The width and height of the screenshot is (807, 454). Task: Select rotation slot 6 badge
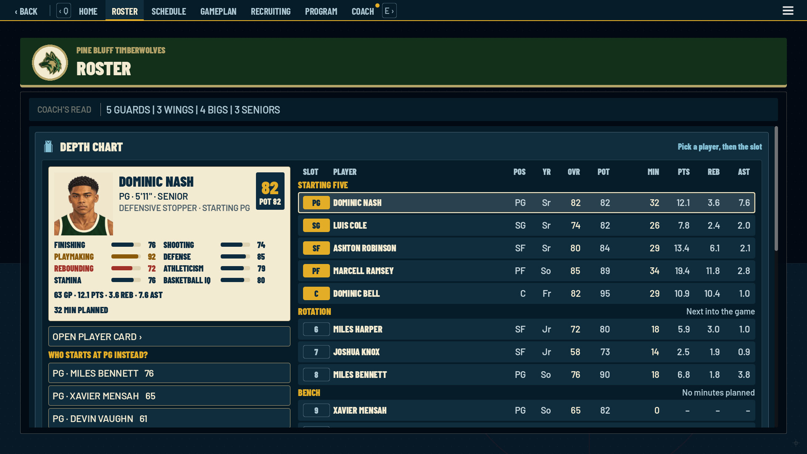tap(316, 330)
